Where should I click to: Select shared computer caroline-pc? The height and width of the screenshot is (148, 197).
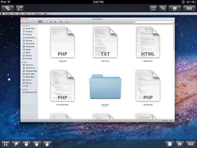[x=30, y=68]
